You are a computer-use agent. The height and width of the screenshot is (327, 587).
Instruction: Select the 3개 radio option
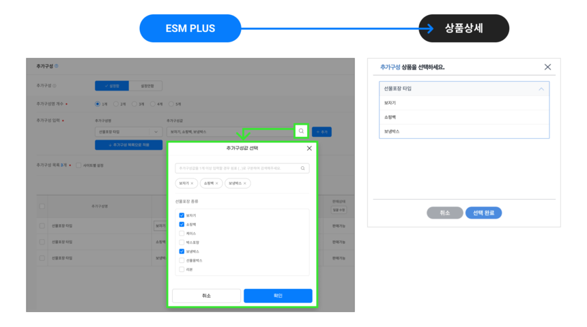[x=134, y=104]
